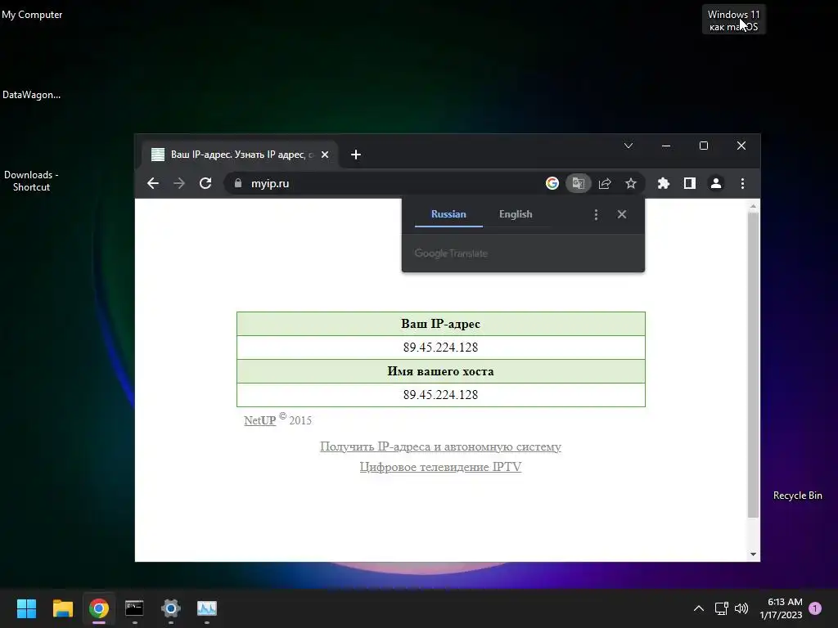The width and height of the screenshot is (838, 628).
Task: Open Цифровое телевидение IPTV link
Action: (440, 467)
